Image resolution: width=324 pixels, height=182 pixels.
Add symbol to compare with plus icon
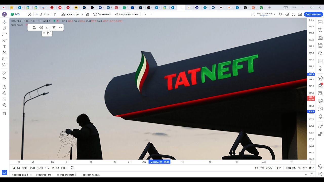(29, 14)
